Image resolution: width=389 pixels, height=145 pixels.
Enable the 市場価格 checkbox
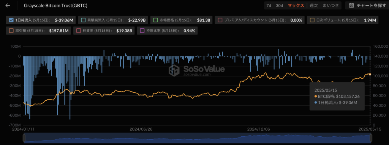tap(155, 20)
